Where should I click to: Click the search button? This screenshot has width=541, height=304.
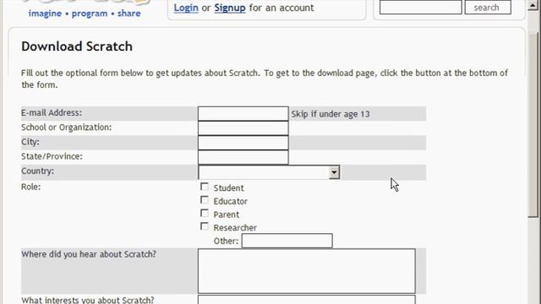tap(488, 8)
